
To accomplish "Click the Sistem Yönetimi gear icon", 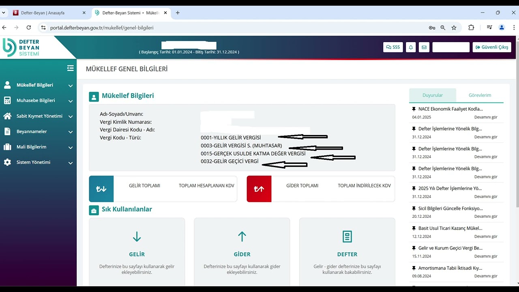I will pos(7,162).
